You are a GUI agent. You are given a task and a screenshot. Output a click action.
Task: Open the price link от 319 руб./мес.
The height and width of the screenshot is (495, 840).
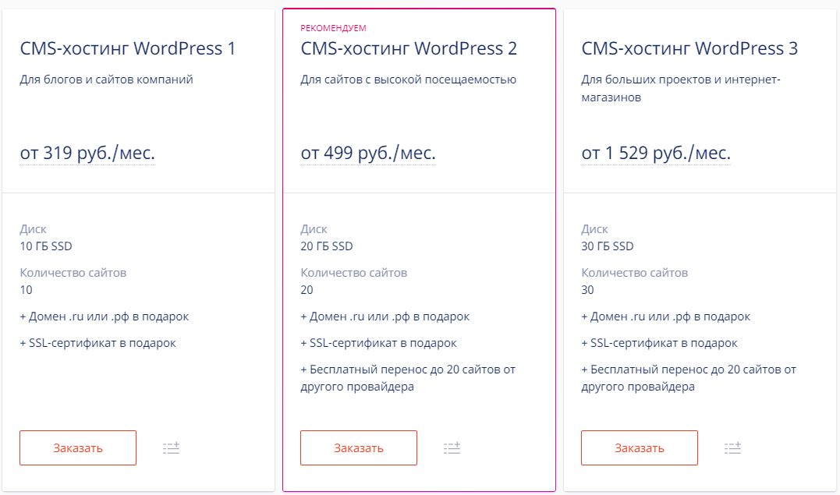click(87, 153)
